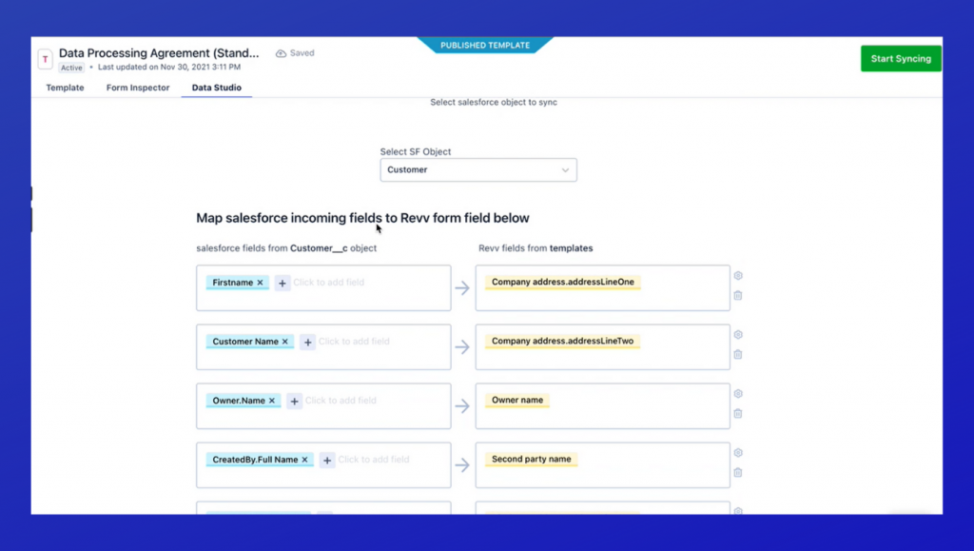Click the Active status badge
The width and height of the screenshot is (974, 551).
pos(71,68)
